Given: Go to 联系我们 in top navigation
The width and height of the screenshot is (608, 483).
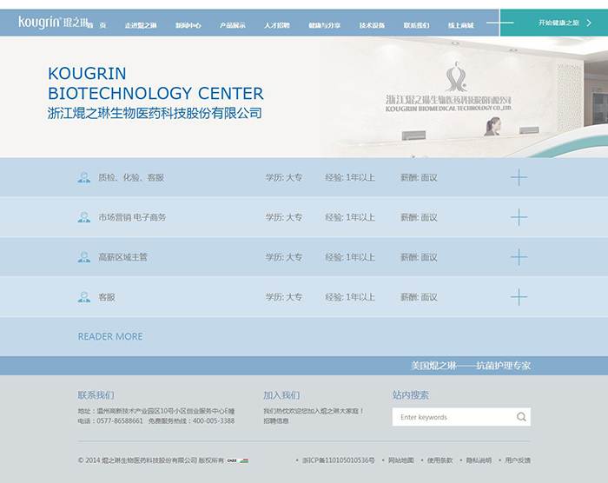Looking at the screenshot, I should pos(416,25).
